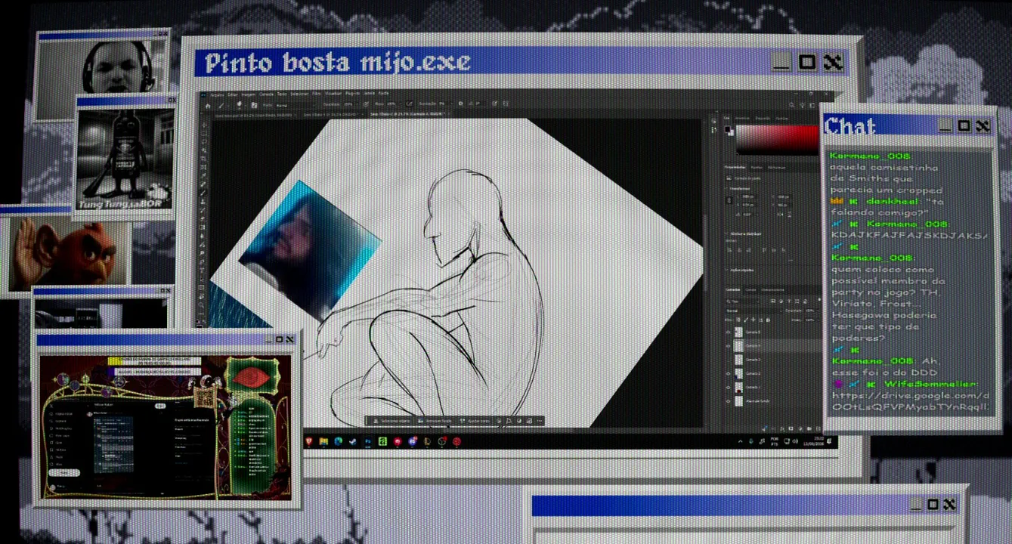This screenshot has height=544, width=1012.
Task: Toggle lock transparent pixels
Action: coord(740,318)
